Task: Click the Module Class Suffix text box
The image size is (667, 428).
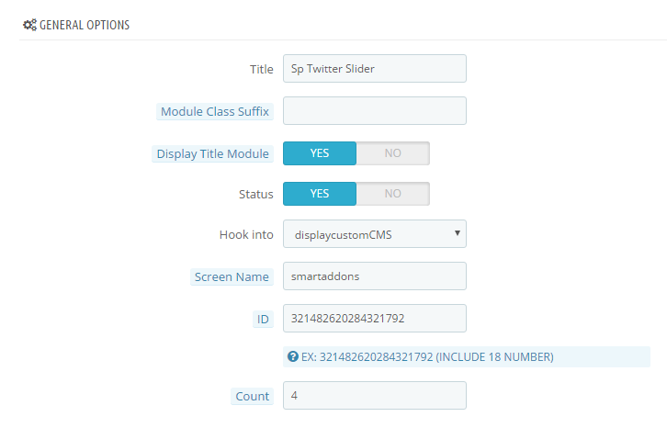Action: point(375,110)
